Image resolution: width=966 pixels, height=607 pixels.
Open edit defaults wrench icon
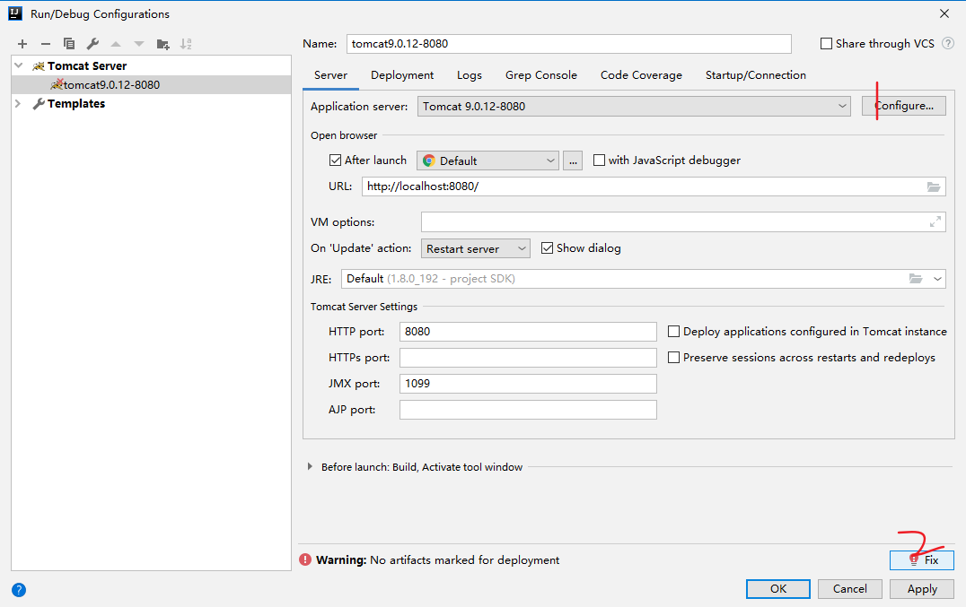[92, 44]
